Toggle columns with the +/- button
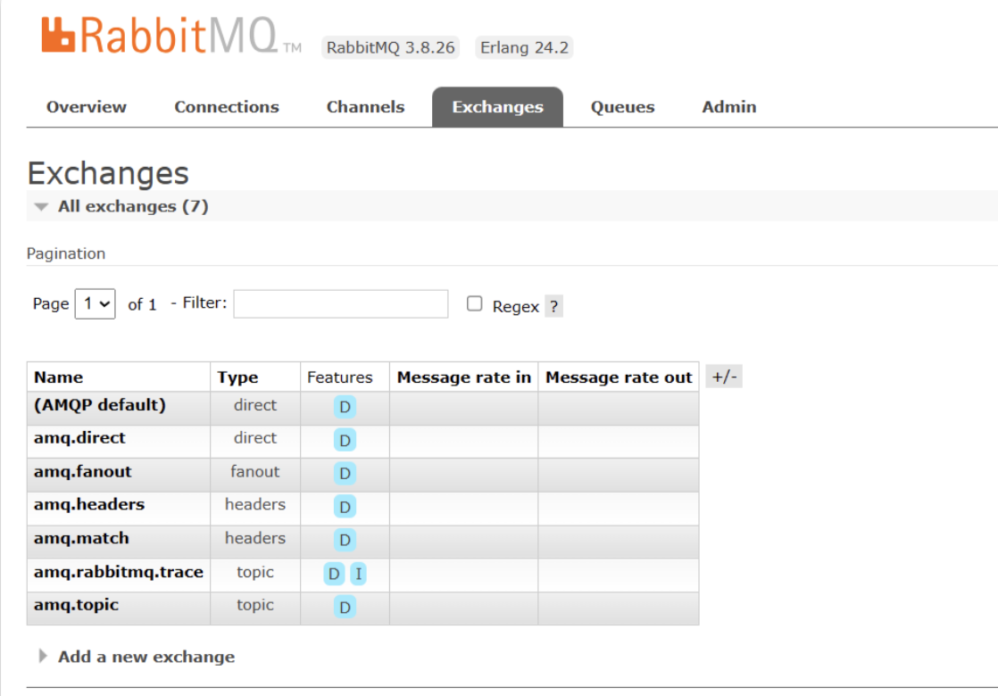Image resolution: width=998 pixels, height=696 pixels. click(724, 377)
